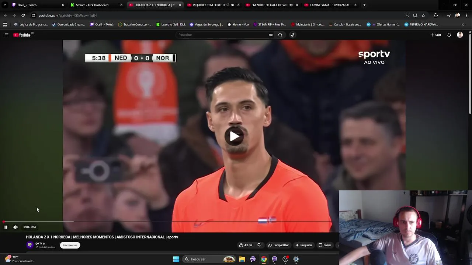Screen dimensions: 472x265
Task: Open the YouTube hamburger guide menu
Action: point(6,35)
